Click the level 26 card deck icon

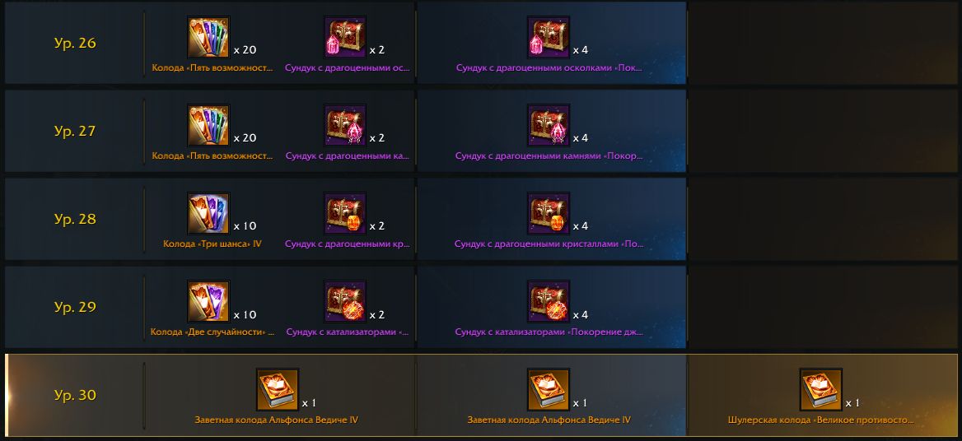pyautogui.click(x=208, y=37)
